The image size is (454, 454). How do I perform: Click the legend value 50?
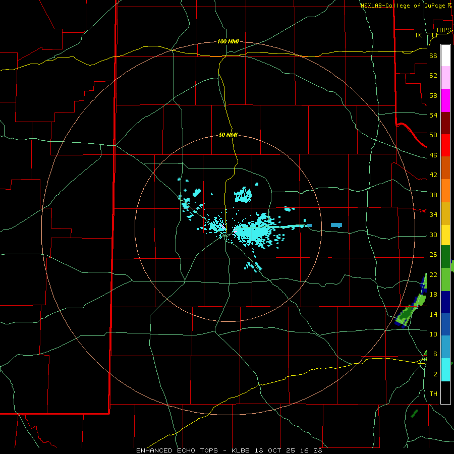click(433, 135)
